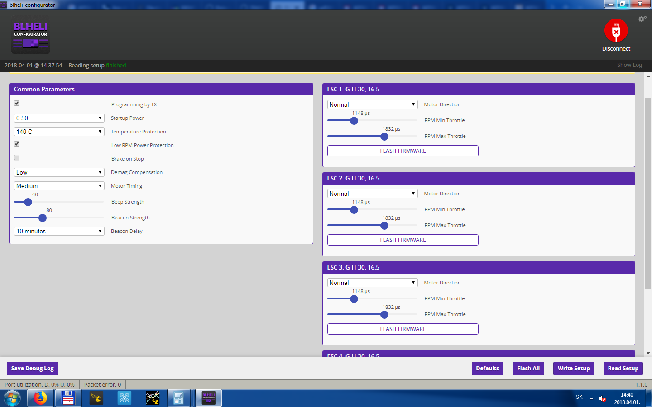
Task: Click the Read Setup button
Action: pos(623,369)
